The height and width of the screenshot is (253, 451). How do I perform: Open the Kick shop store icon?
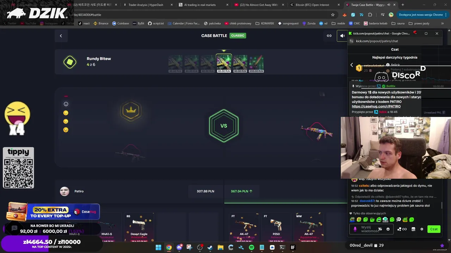413,229
